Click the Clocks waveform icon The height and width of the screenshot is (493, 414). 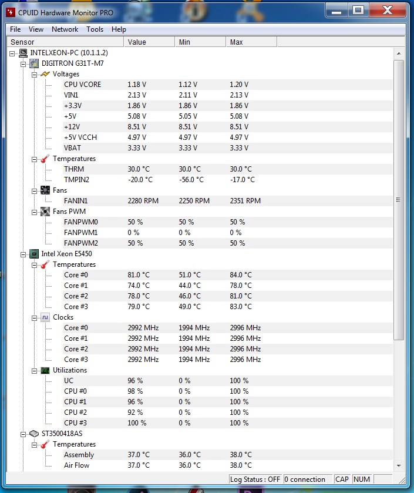pos(45,317)
